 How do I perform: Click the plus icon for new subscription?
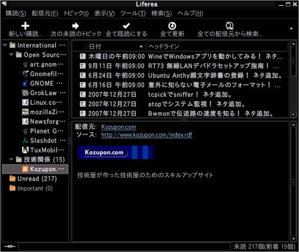pos(25,26)
